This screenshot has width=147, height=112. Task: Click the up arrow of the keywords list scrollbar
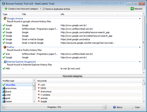click(144, 80)
